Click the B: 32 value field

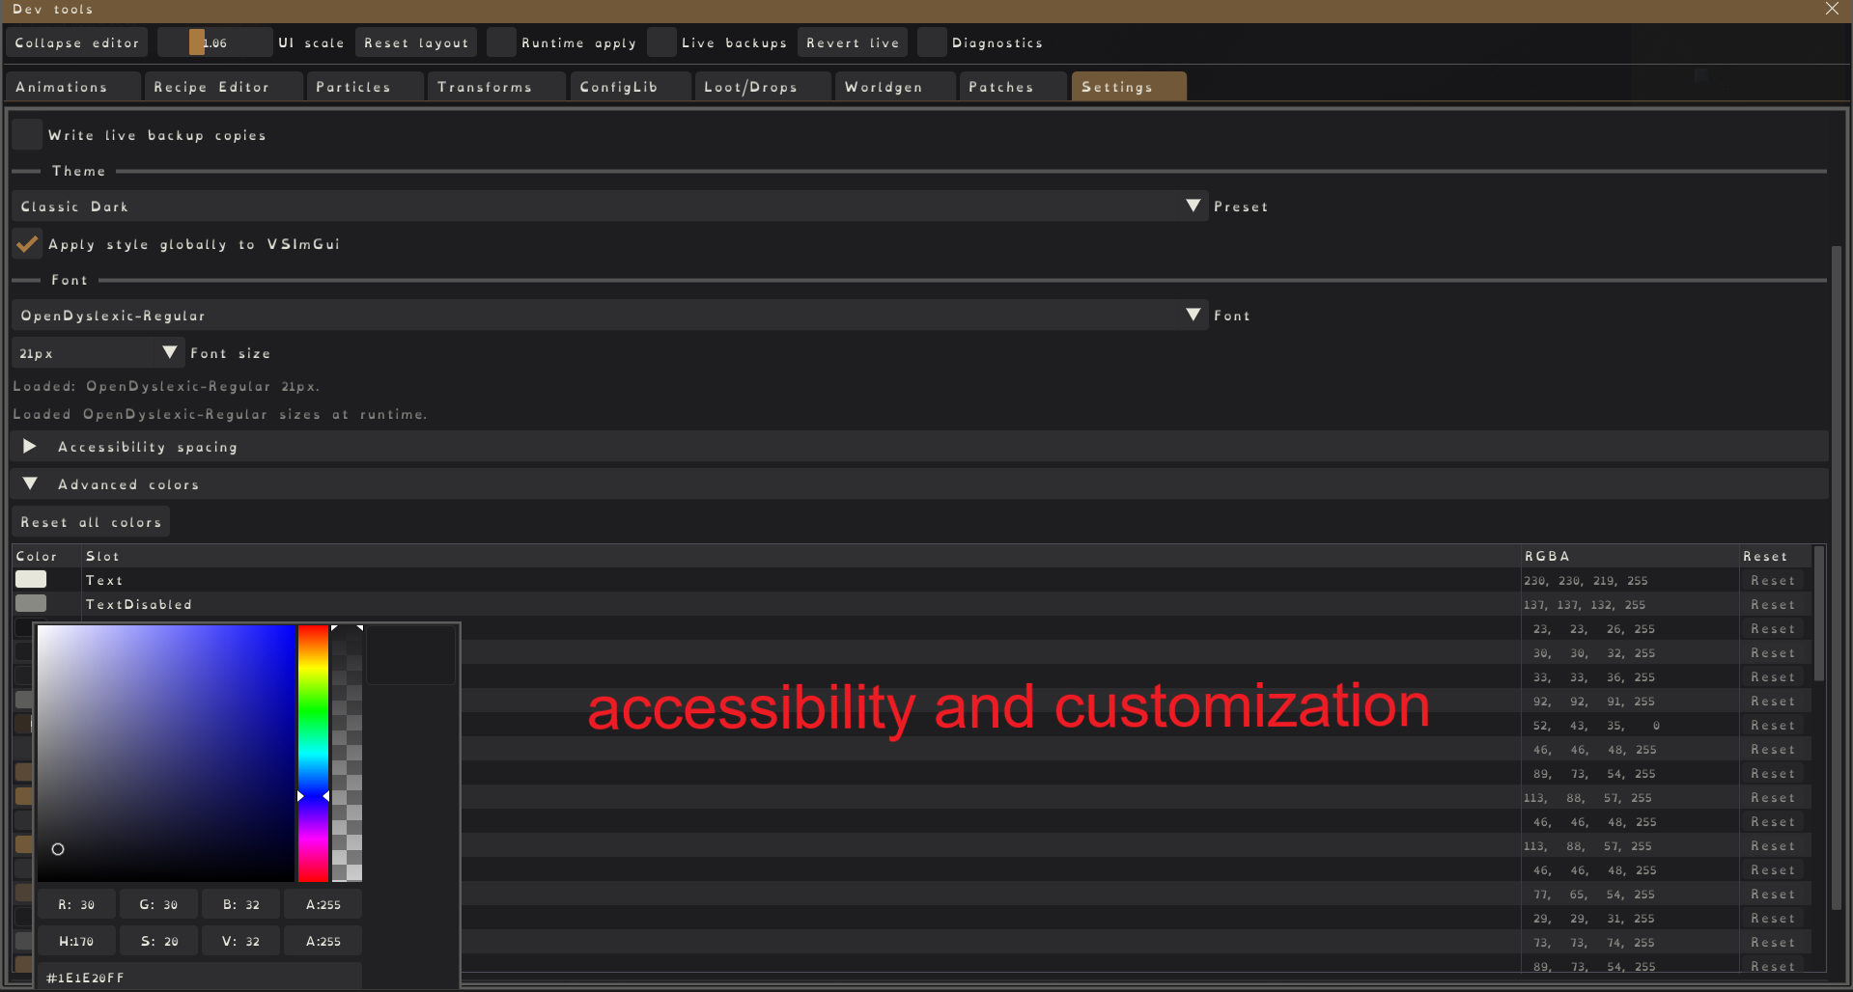[241, 904]
